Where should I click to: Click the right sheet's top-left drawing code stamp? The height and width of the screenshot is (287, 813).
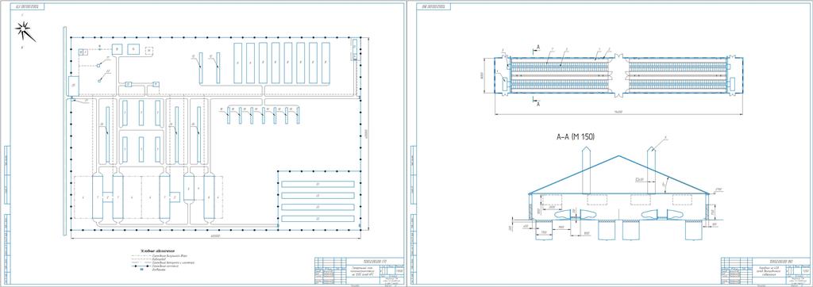click(437, 6)
